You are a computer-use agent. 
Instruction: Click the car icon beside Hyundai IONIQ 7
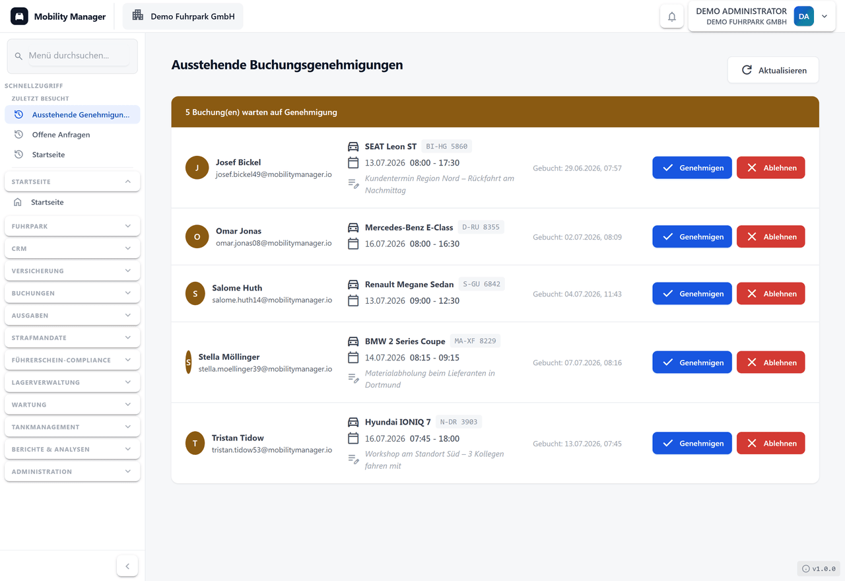(x=353, y=423)
